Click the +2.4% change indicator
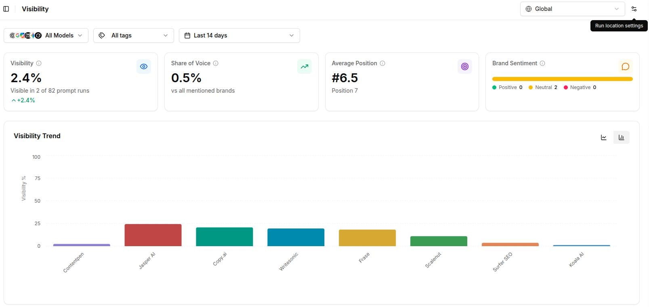 point(23,100)
